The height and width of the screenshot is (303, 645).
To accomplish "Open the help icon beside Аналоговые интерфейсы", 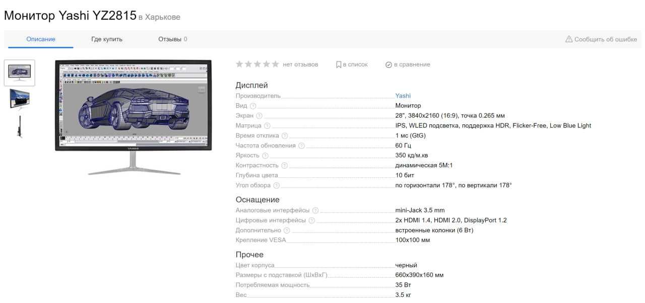I will tap(315, 210).
